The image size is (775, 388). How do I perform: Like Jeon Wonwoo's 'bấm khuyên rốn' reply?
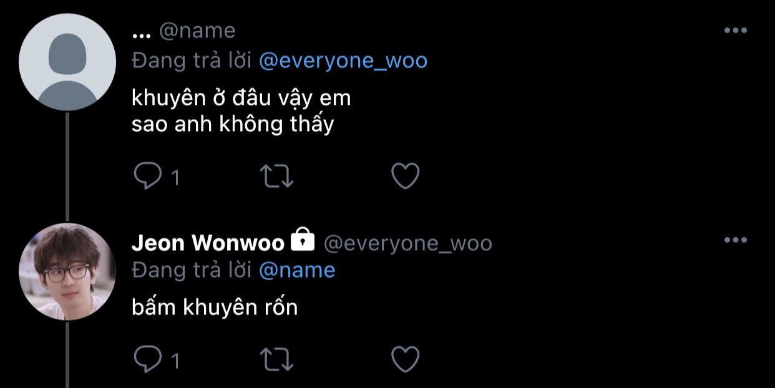tap(405, 359)
